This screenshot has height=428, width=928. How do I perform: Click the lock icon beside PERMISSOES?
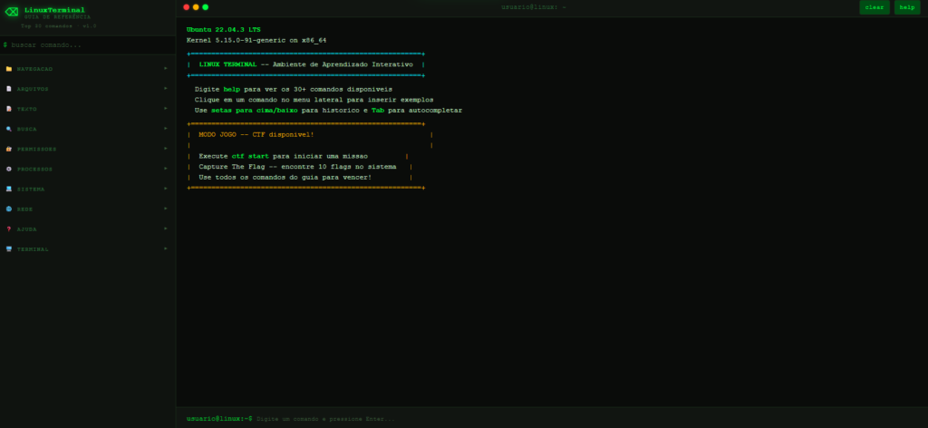coord(9,150)
